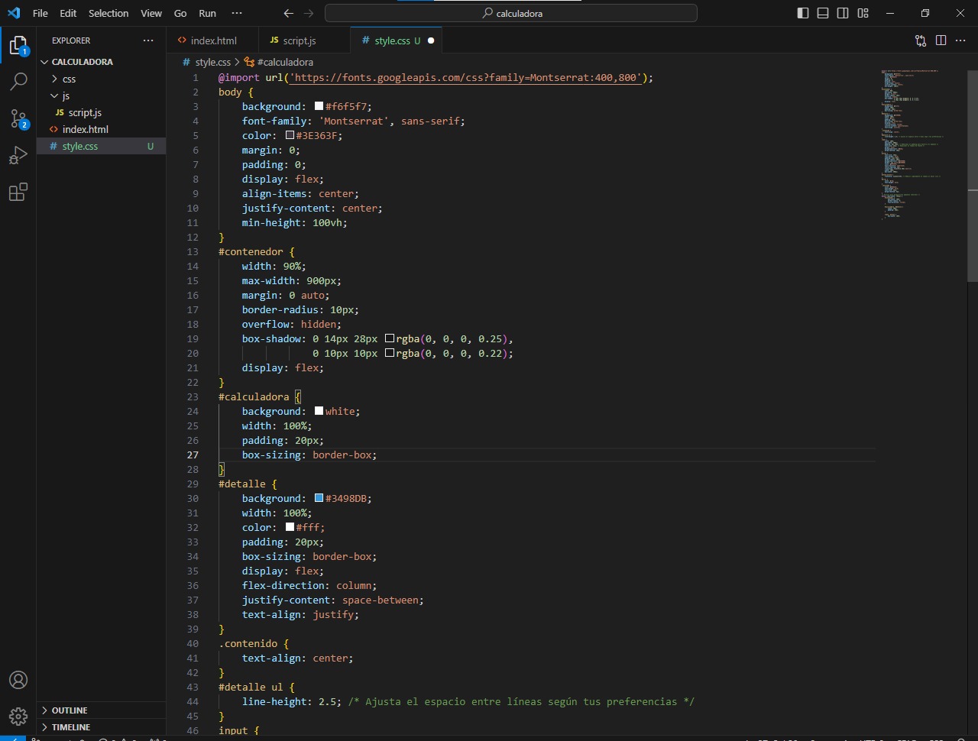Open the Search view in activity bar
The image size is (978, 741).
pos(18,81)
